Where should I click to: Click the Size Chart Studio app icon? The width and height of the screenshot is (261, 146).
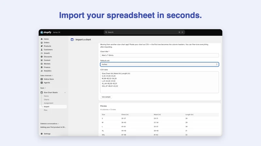click(x=42, y=92)
